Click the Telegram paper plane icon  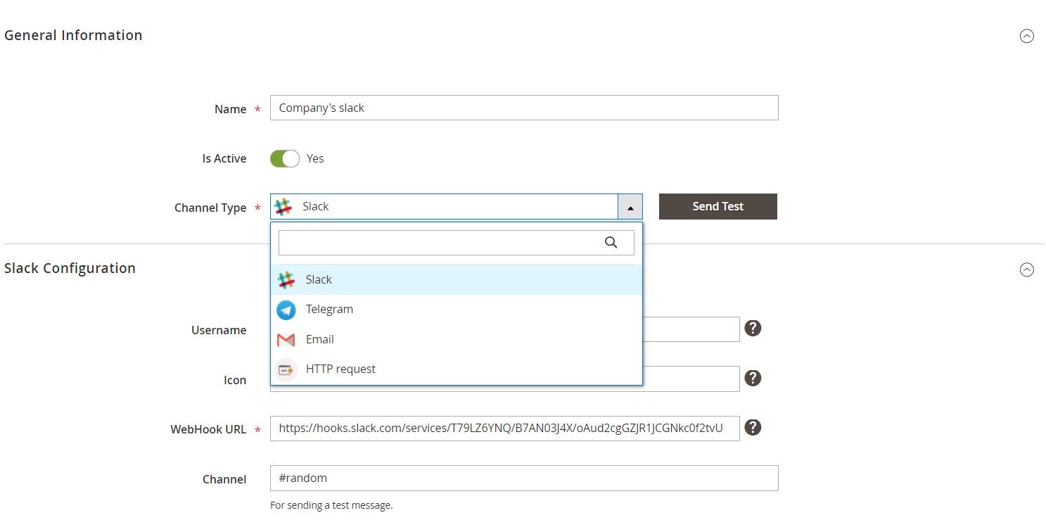pyautogui.click(x=286, y=310)
